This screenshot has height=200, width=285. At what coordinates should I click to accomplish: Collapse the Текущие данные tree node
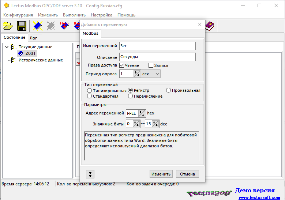point(7,47)
